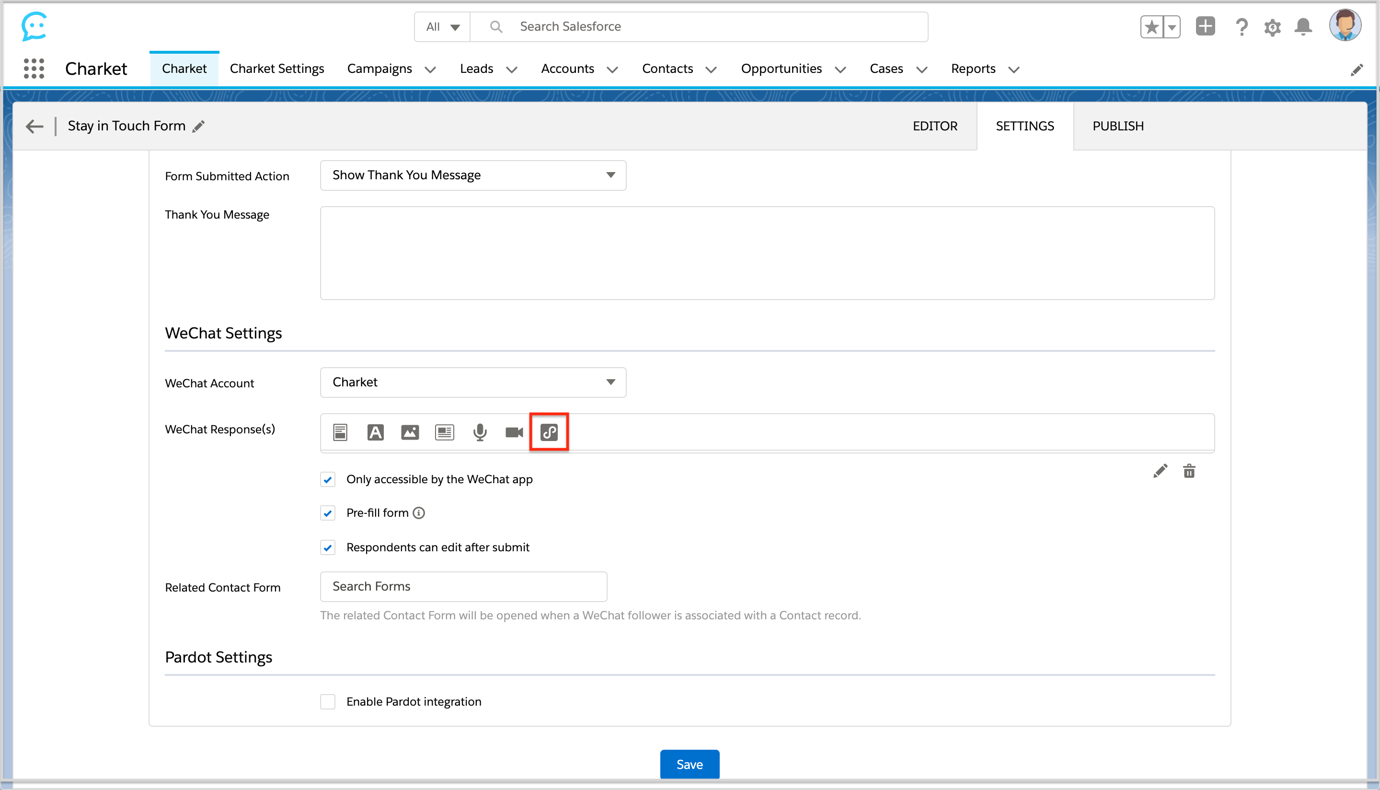This screenshot has height=790, width=1380.
Task: Open the App Launcher dots grid
Action: tap(34, 69)
